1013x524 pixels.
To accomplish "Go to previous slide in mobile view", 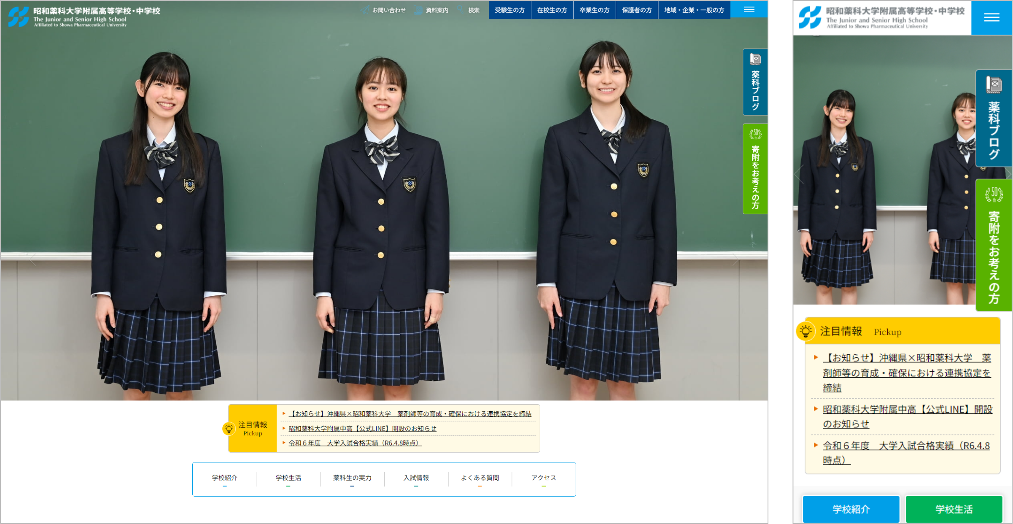I will 799,174.
